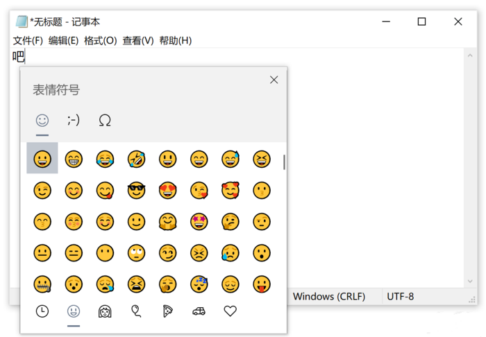The width and height of the screenshot is (486, 337).
Task: Close the 表情符号 emoji panel
Action: tap(274, 80)
